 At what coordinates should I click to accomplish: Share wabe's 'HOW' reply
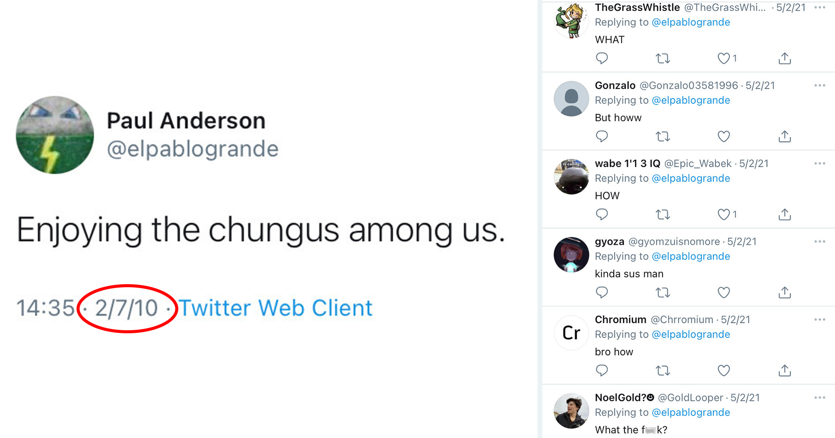point(784,214)
